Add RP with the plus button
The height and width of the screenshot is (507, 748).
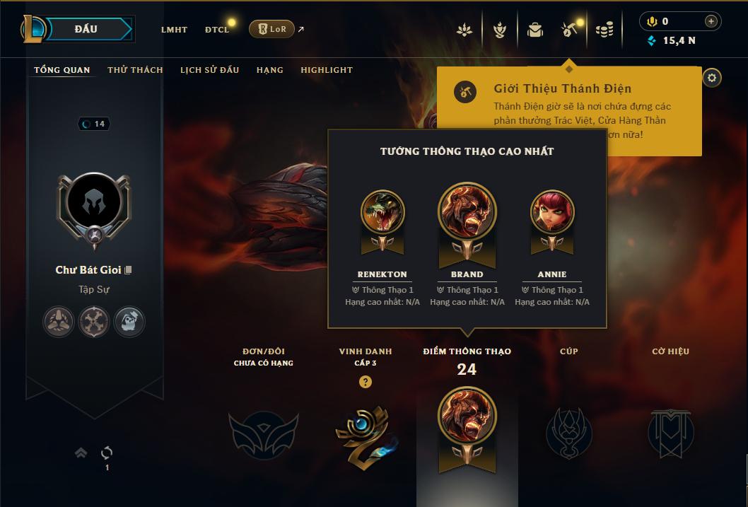coord(711,21)
